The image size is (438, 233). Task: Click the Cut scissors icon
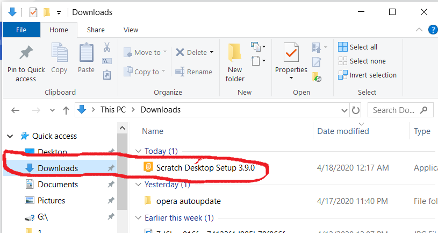(x=107, y=47)
